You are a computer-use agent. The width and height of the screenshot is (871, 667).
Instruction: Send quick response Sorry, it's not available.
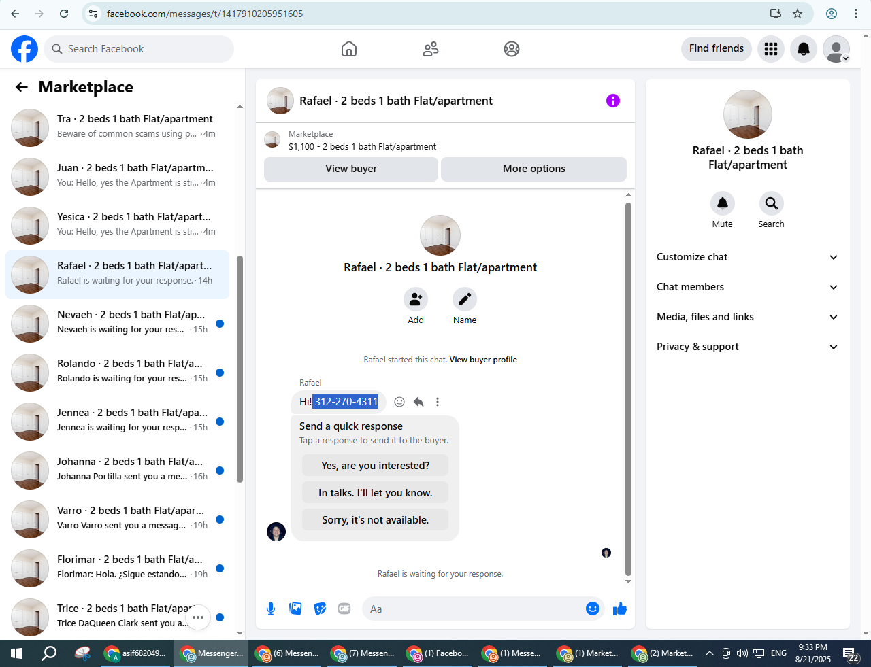click(375, 520)
